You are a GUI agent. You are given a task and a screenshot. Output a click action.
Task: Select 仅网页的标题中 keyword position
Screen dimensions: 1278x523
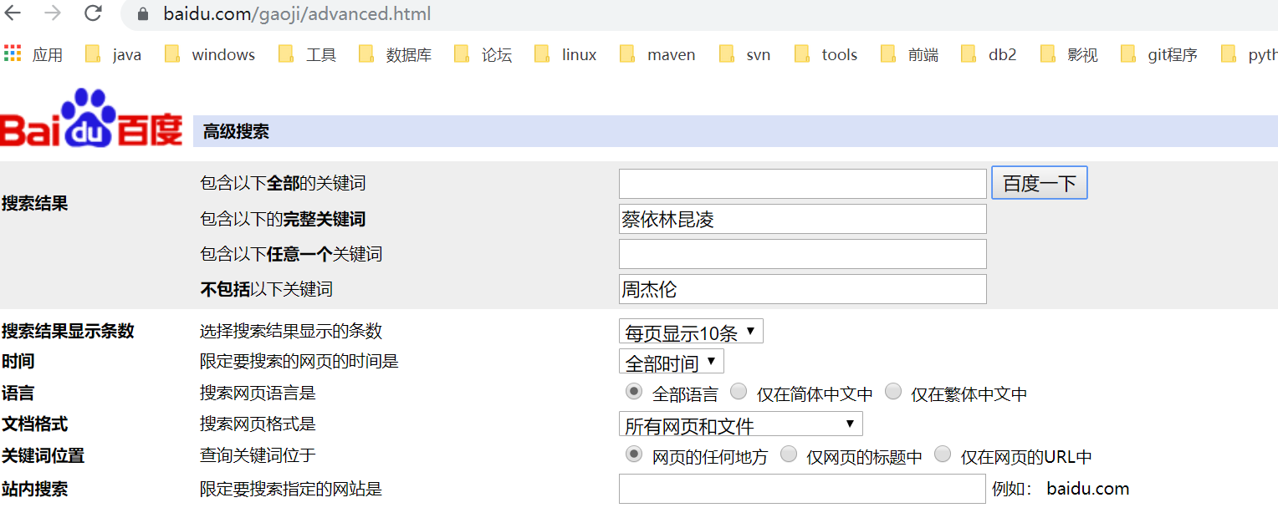point(789,454)
